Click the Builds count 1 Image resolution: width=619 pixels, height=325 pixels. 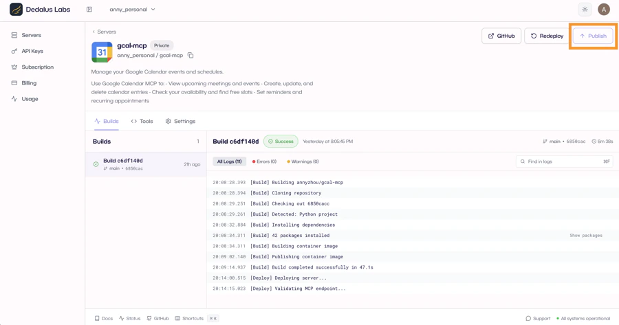click(x=198, y=142)
